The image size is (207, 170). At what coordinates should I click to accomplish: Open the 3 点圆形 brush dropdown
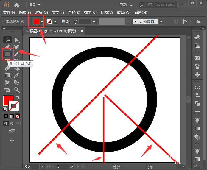click(161, 22)
